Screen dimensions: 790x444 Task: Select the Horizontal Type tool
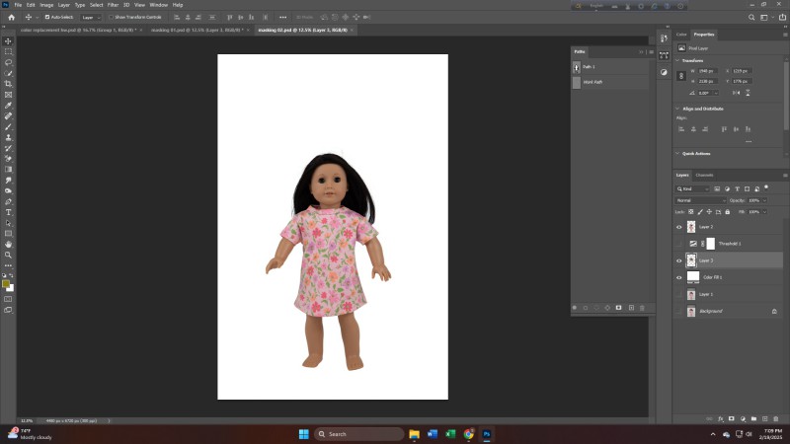click(9, 212)
